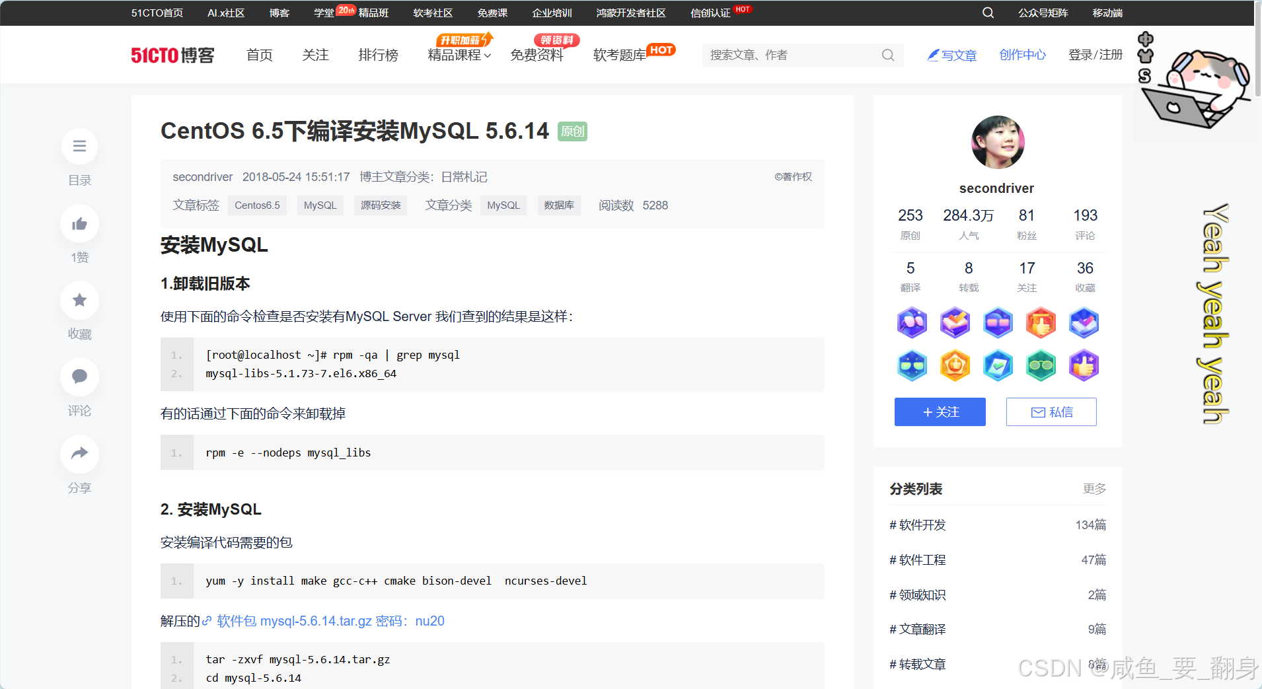Click the Centos6.5 article tag
1262x689 pixels.
(x=257, y=205)
